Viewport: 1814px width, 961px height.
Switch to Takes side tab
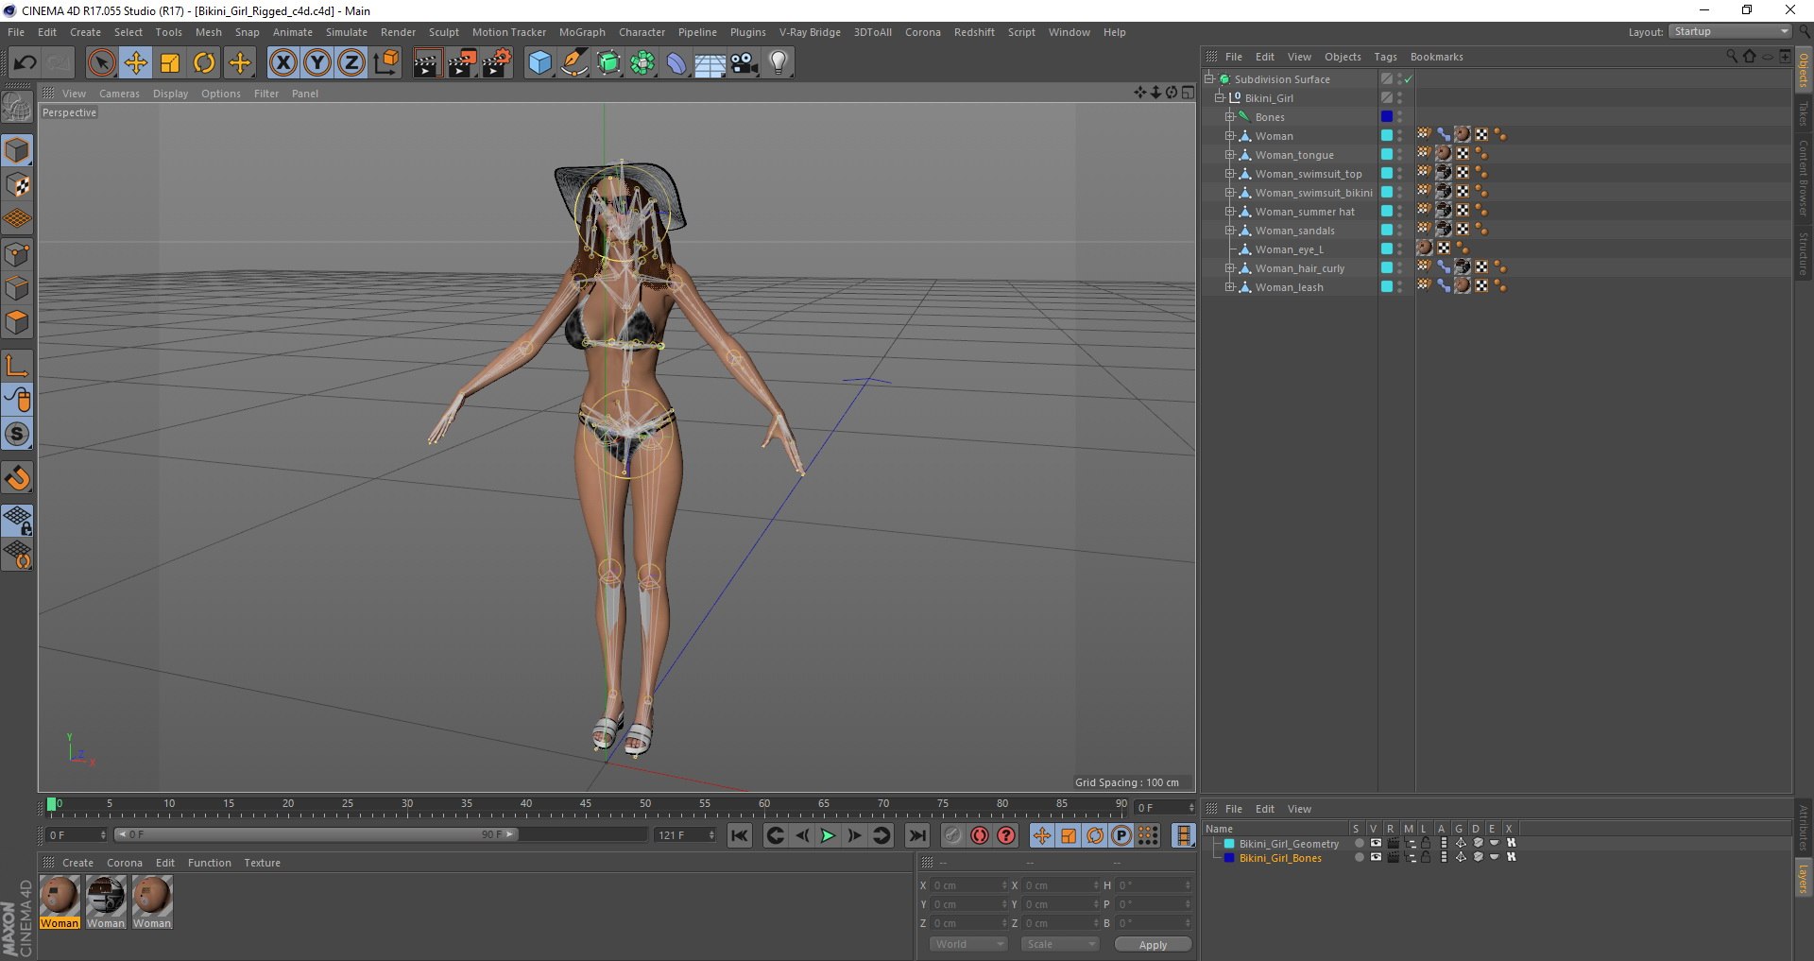point(1804,114)
